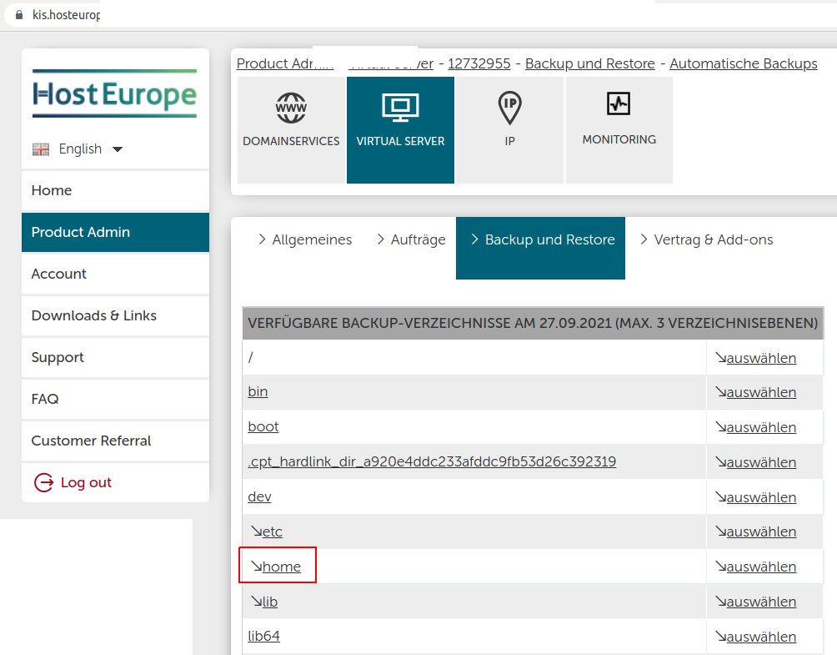
Task: Click auswählen for the root directory
Action: 760,358
